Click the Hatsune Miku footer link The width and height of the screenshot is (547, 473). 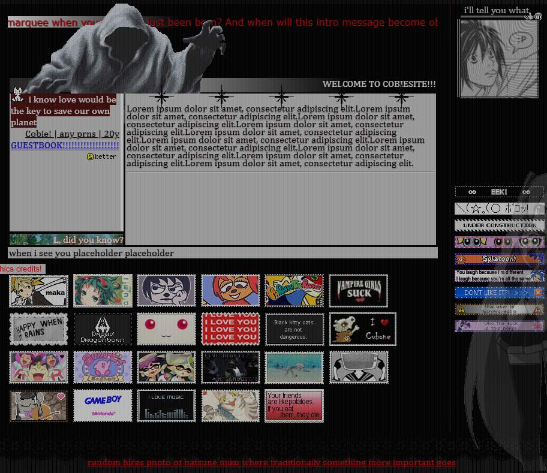271,462
